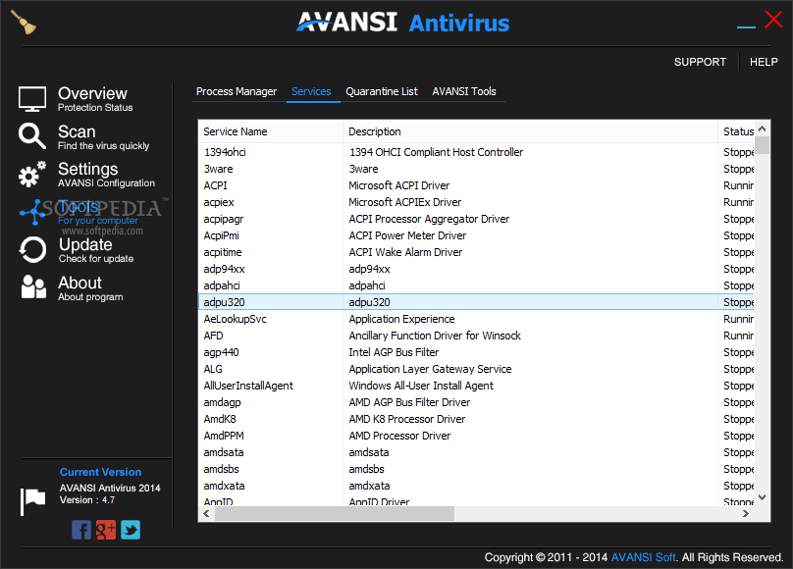
Task: Select the amdsata service name
Action: (x=224, y=452)
